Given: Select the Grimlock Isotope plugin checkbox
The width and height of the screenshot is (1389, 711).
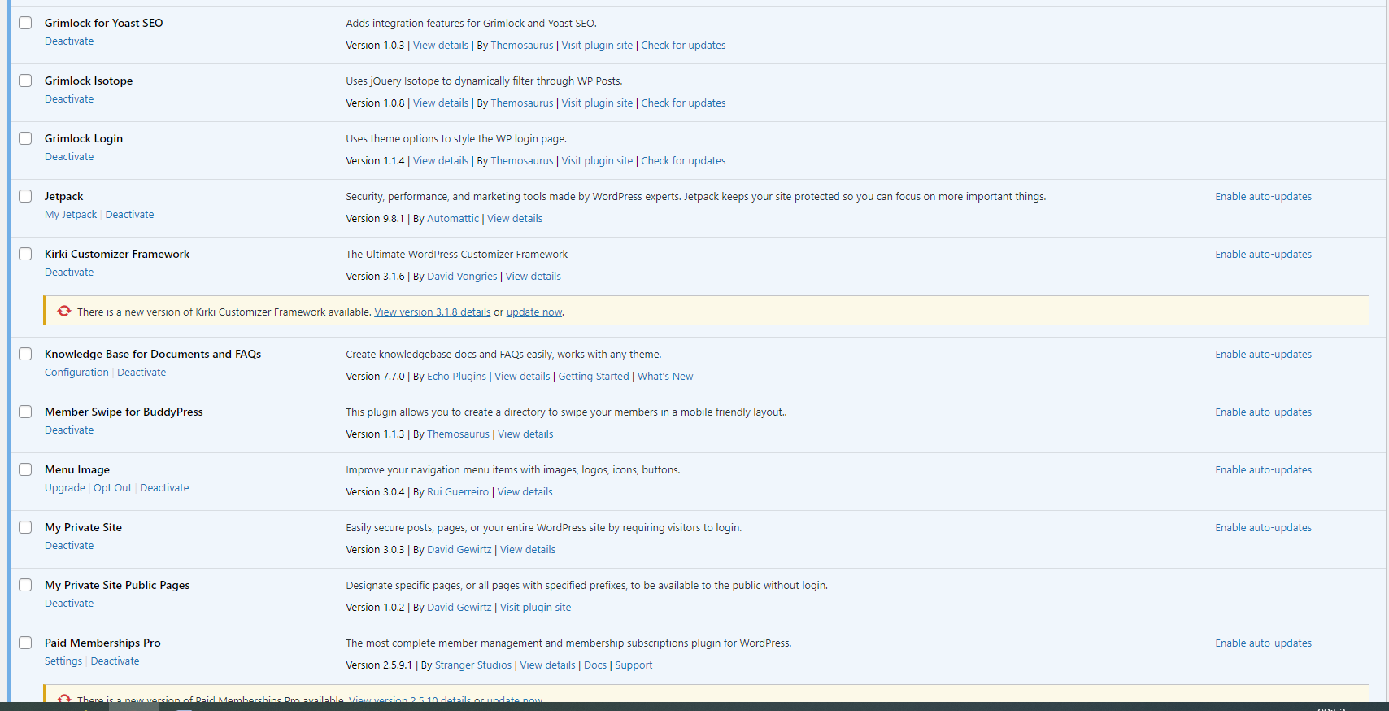Looking at the screenshot, I should 25,81.
